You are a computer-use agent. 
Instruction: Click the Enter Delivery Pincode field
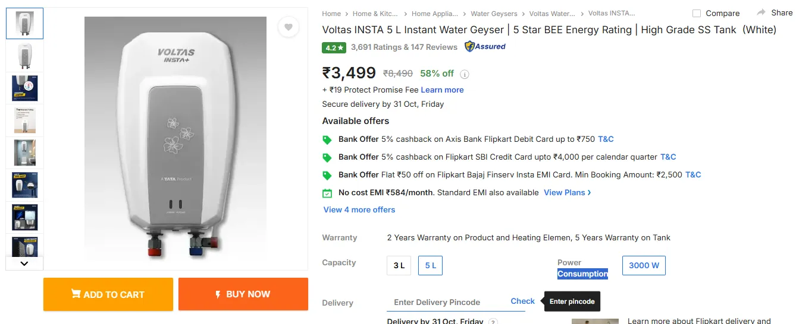pyautogui.click(x=445, y=302)
